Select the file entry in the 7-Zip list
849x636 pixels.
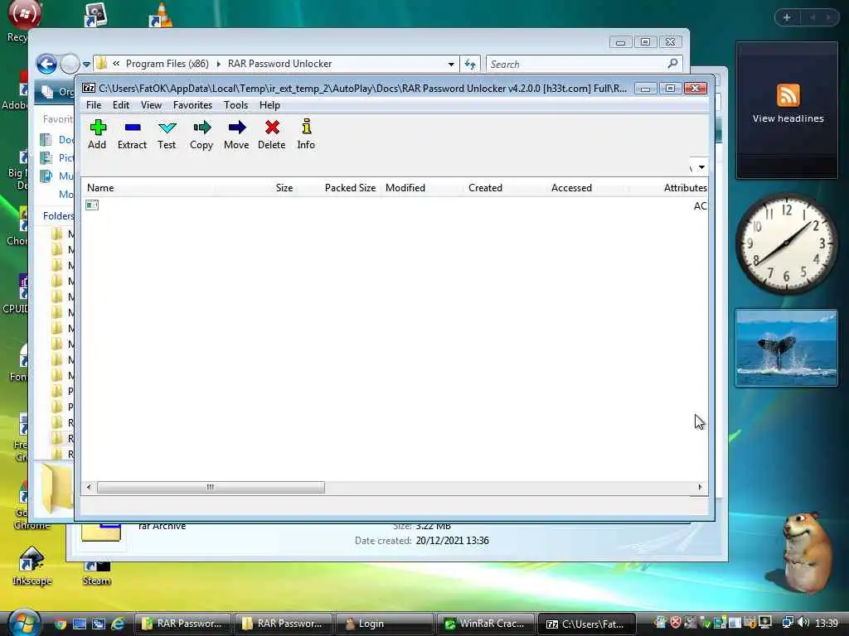[x=92, y=205]
